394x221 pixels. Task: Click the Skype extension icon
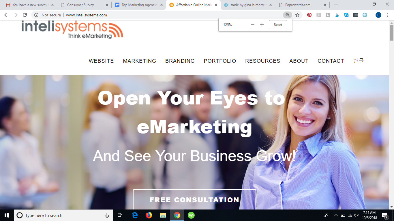[x=346, y=15]
